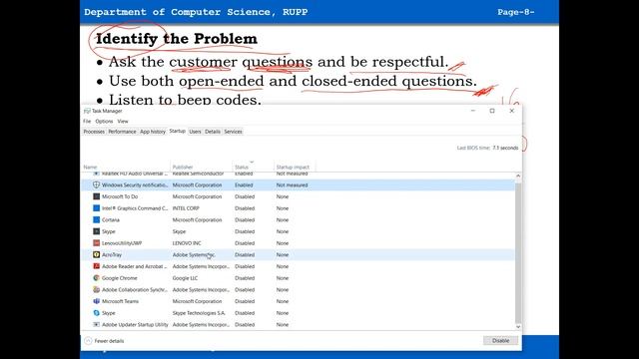Select the Adobe Updater Startup Utility text
This screenshot has width=639, height=359.
coord(135,325)
